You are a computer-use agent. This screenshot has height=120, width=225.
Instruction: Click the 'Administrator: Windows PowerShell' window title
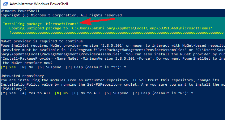tap(39, 4)
